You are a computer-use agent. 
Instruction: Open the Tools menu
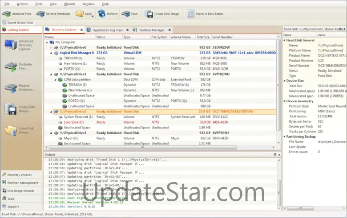39,4
